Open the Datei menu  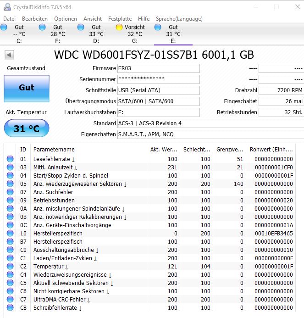9,19
